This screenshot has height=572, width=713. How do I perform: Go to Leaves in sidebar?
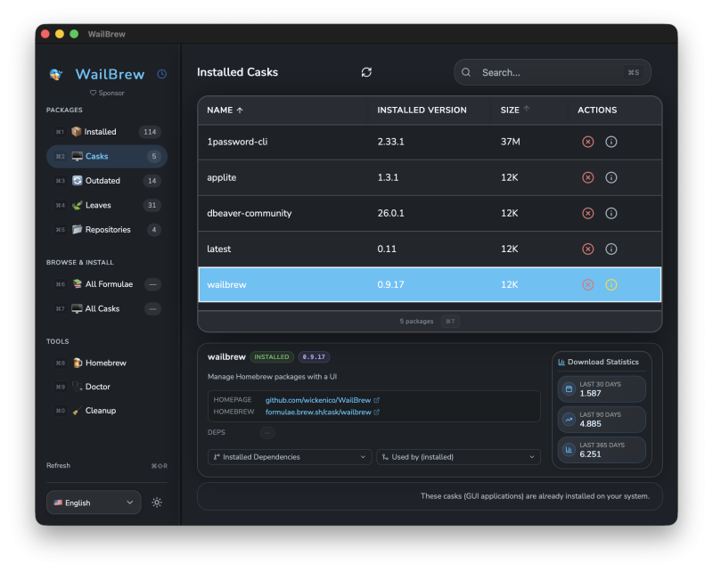107,206
